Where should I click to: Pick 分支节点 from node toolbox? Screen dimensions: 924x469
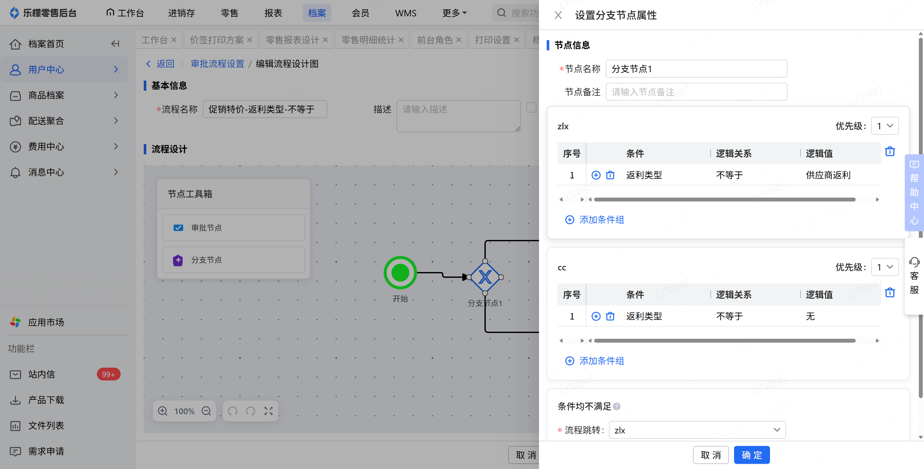tap(233, 260)
